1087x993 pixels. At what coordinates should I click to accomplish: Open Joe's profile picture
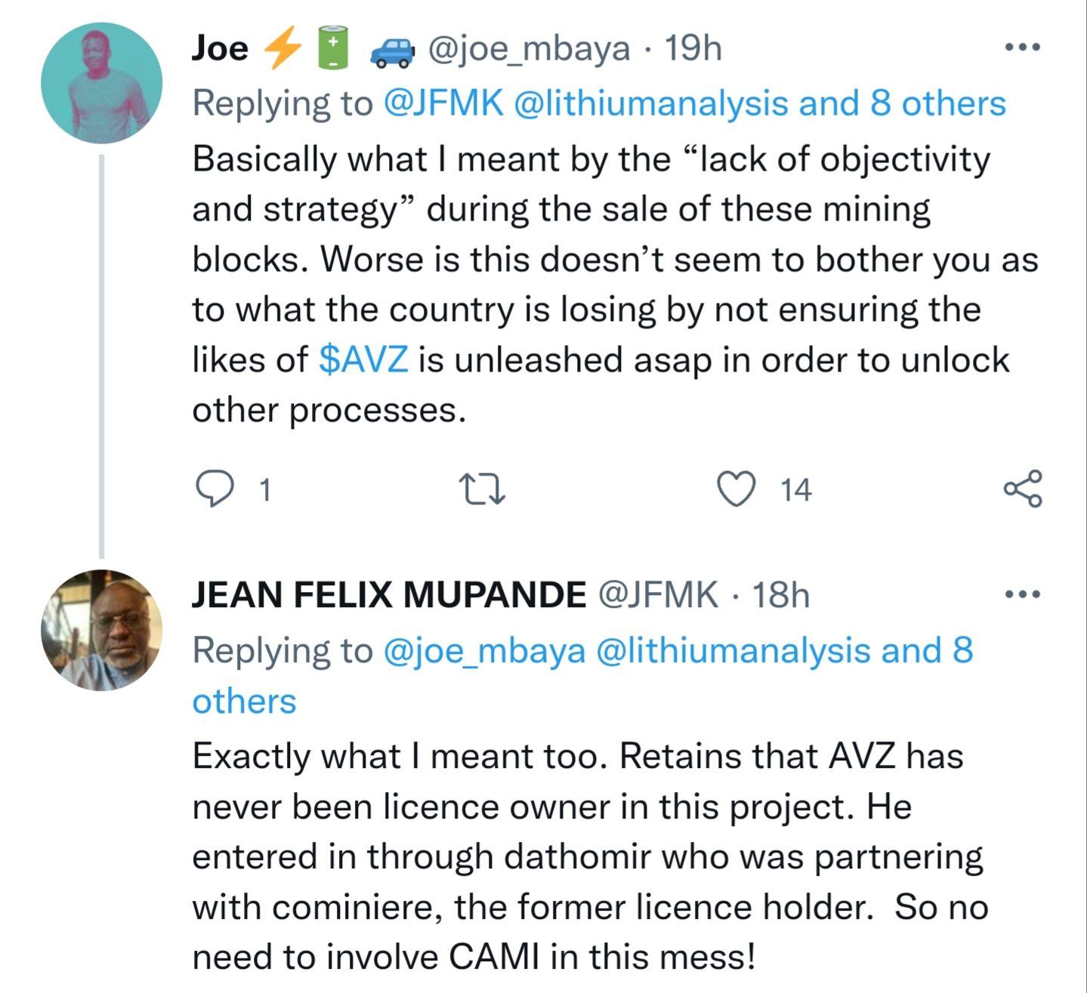click(x=101, y=83)
